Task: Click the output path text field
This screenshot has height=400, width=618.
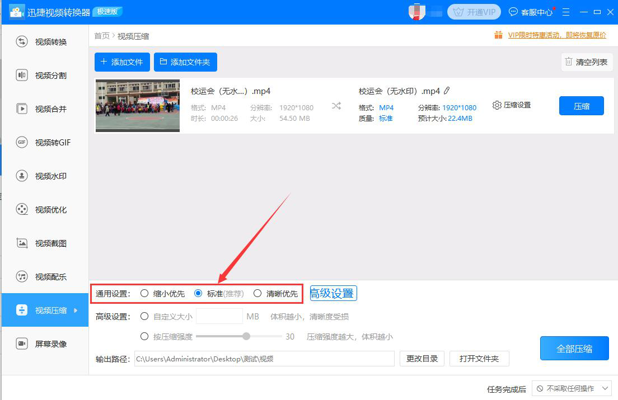Action: (264, 359)
